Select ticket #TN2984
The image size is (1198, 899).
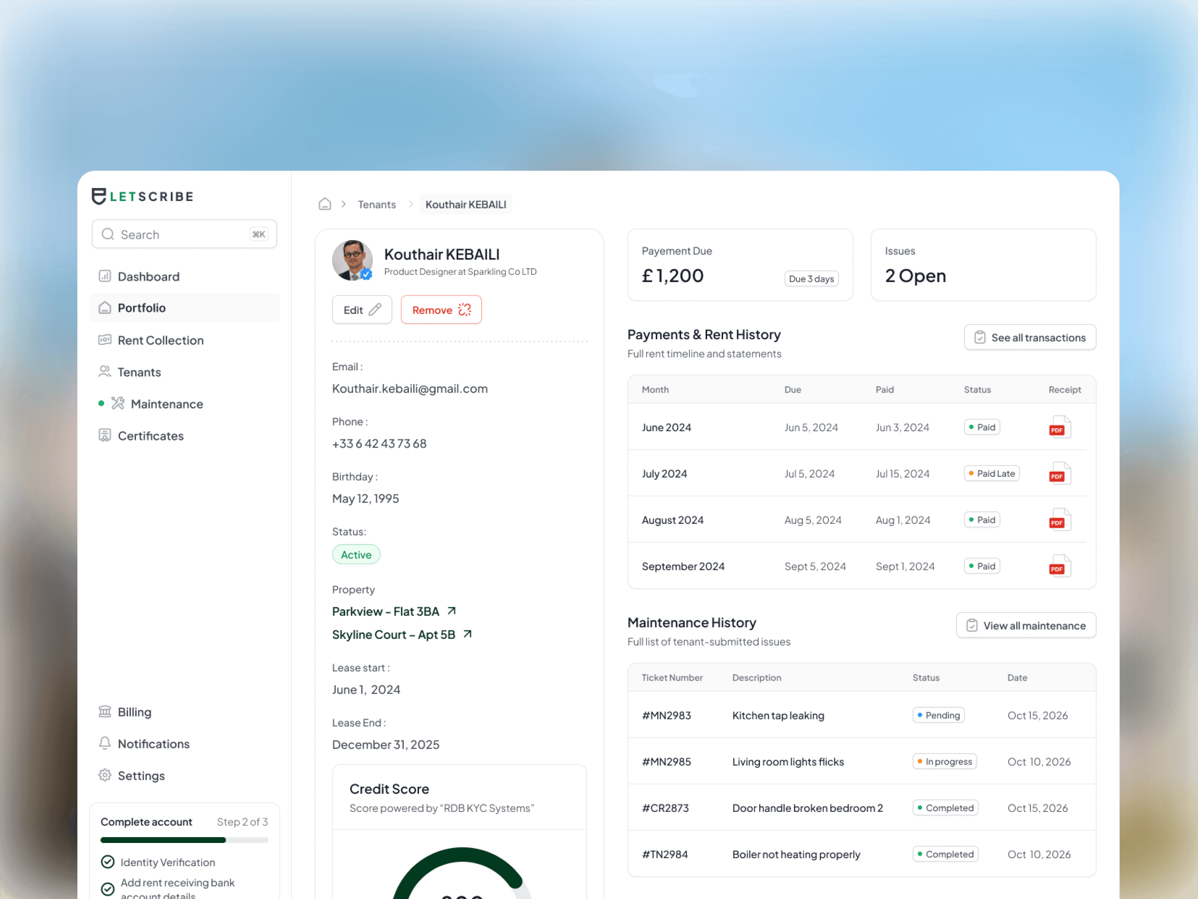(862, 854)
